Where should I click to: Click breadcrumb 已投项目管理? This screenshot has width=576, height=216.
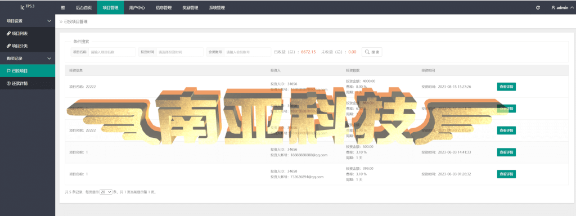(x=76, y=22)
